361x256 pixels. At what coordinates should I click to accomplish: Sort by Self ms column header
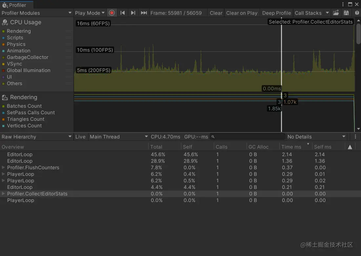coord(328,147)
